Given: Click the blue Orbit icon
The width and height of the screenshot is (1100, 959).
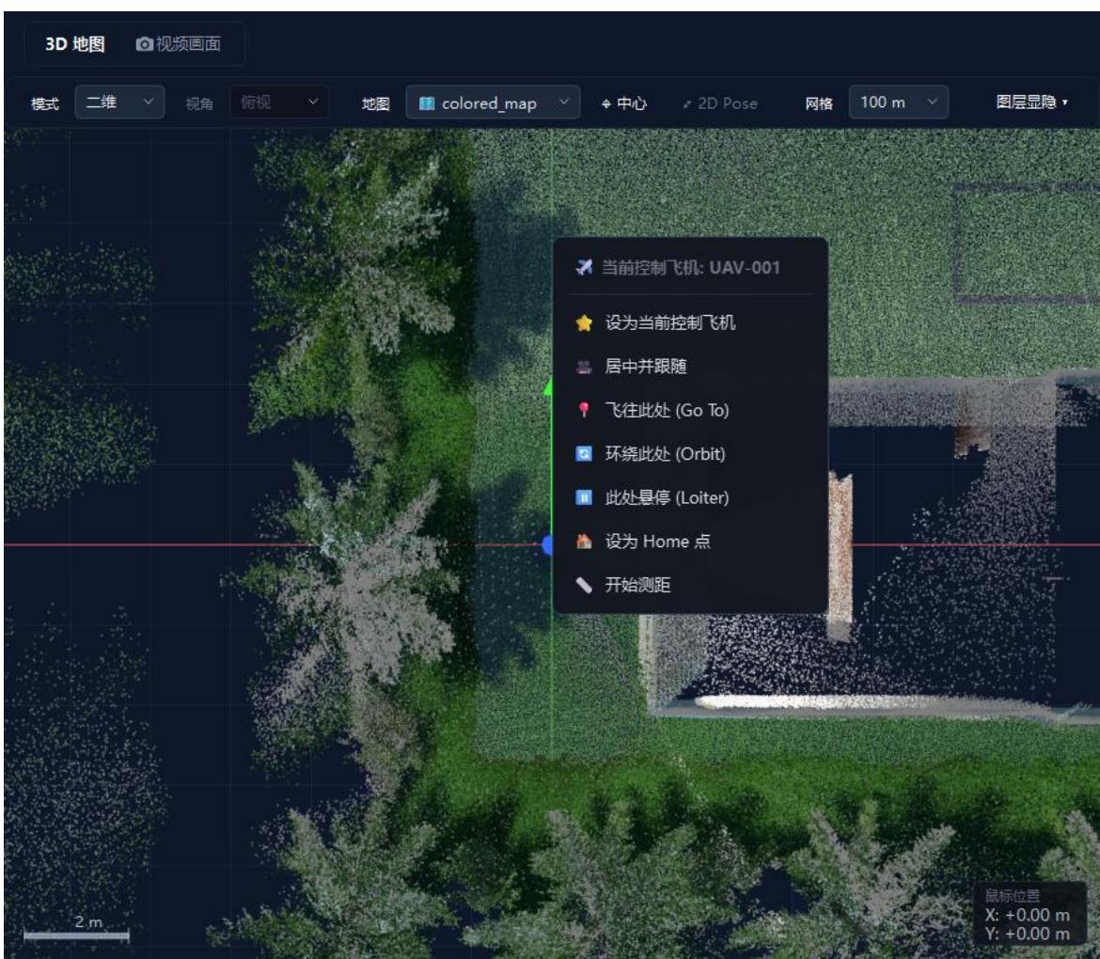Looking at the screenshot, I should [584, 454].
